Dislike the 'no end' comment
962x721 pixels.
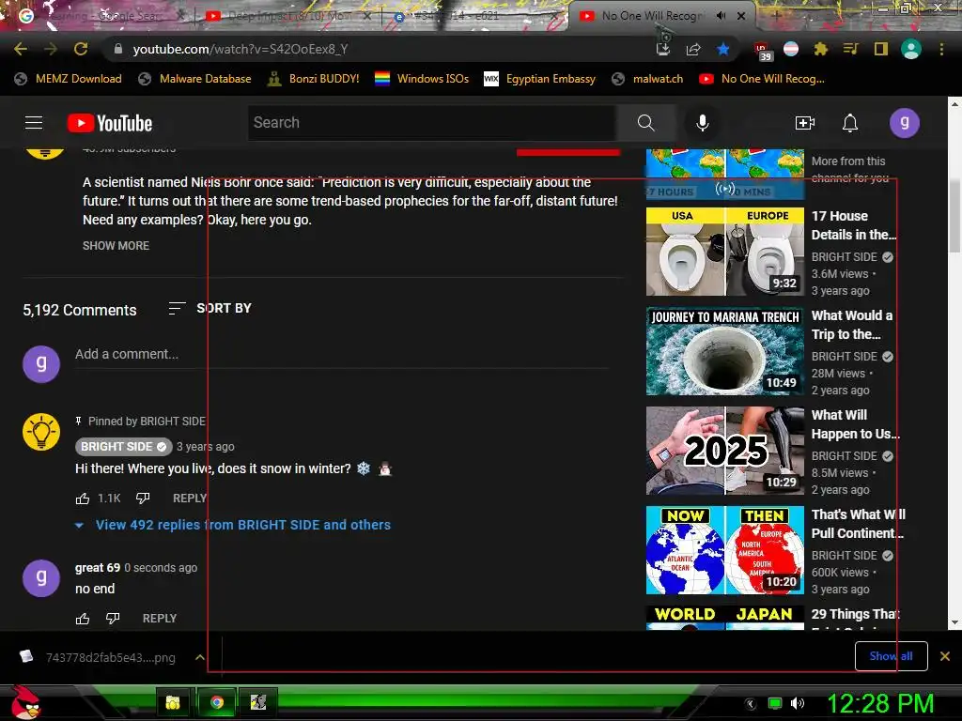pos(113,618)
